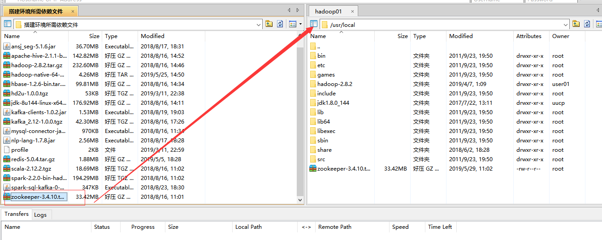Switch to the Logs tab
This screenshot has height=240, width=602.
coord(40,215)
